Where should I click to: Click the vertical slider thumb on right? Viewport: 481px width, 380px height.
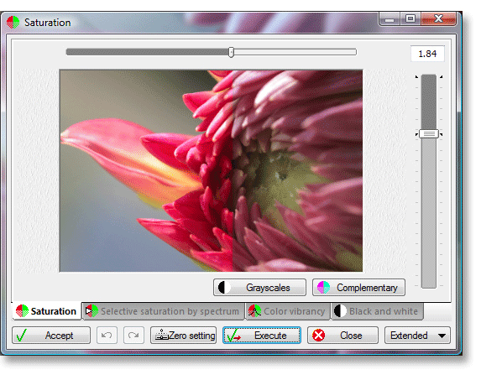click(x=429, y=134)
